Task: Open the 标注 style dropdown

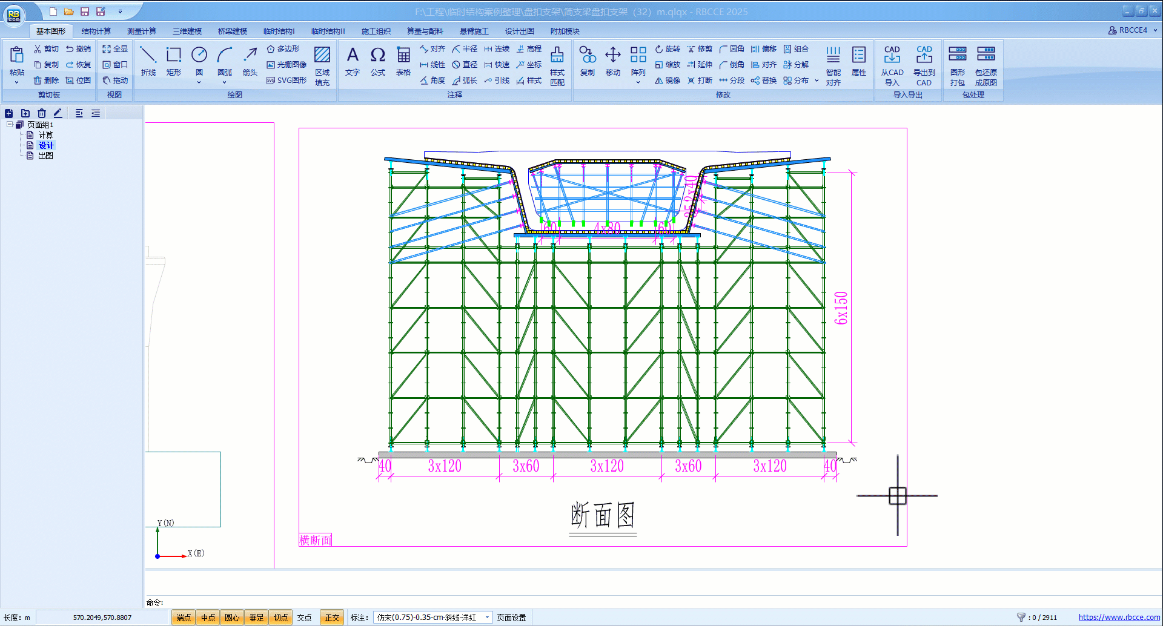Action: click(x=487, y=618)
